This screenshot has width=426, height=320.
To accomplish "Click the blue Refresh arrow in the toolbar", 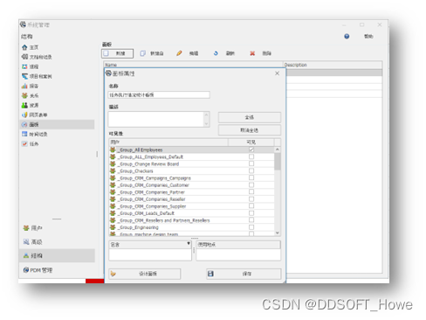I will [x=216, y=53].
